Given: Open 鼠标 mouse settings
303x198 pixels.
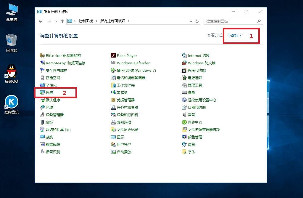Looking at the screenshot, I should (49, 122).
